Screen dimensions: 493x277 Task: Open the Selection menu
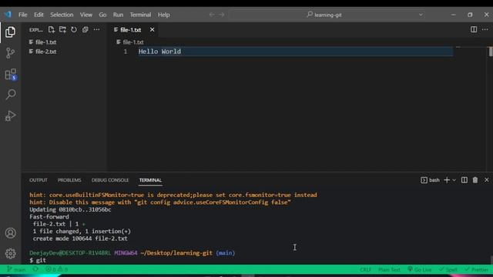pos(62,15)
